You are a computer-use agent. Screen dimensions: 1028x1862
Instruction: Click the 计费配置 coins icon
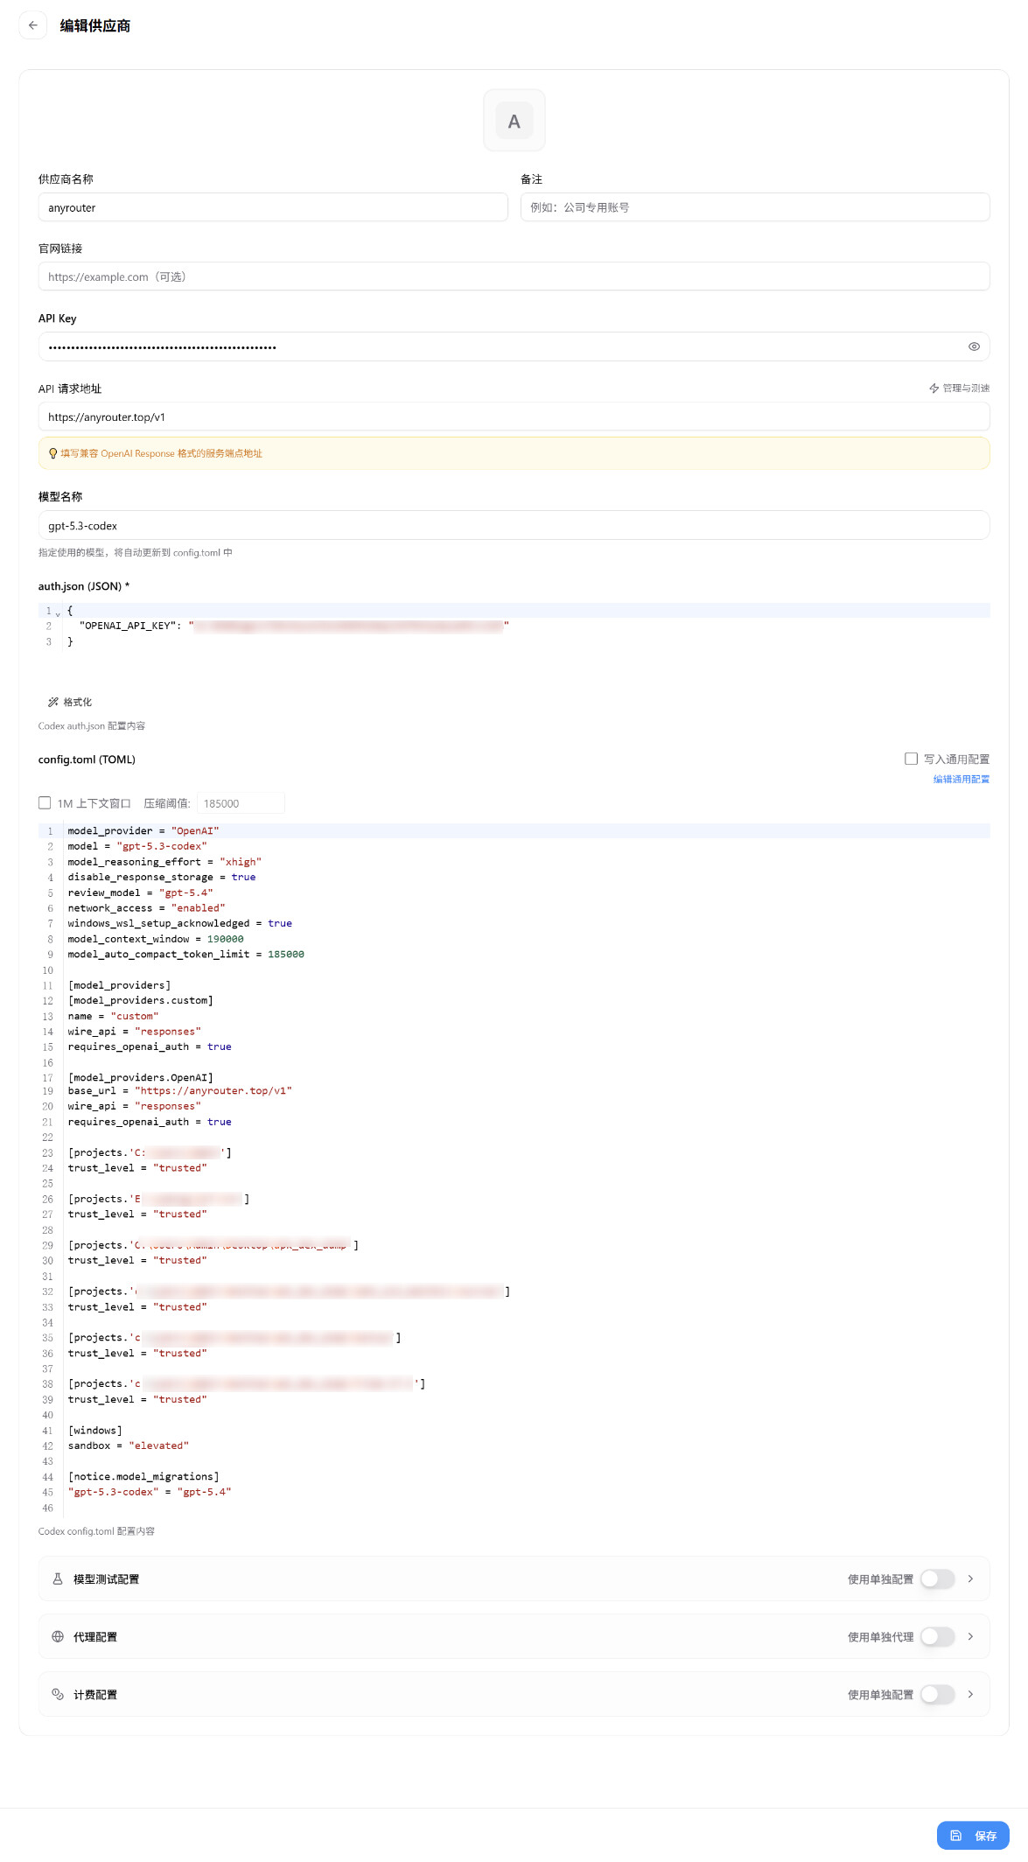point(58,1695)
